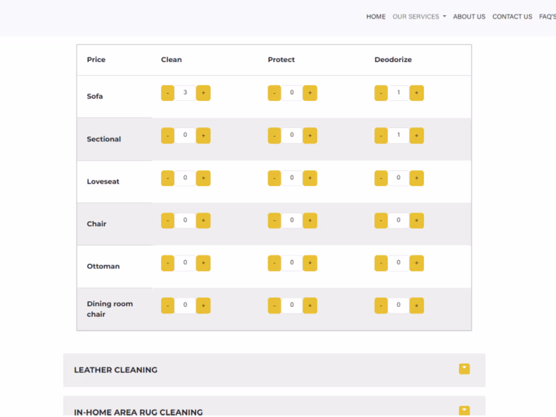
Task: Increase Sofa Clean quantity with plus button
Action: point(203,93)
